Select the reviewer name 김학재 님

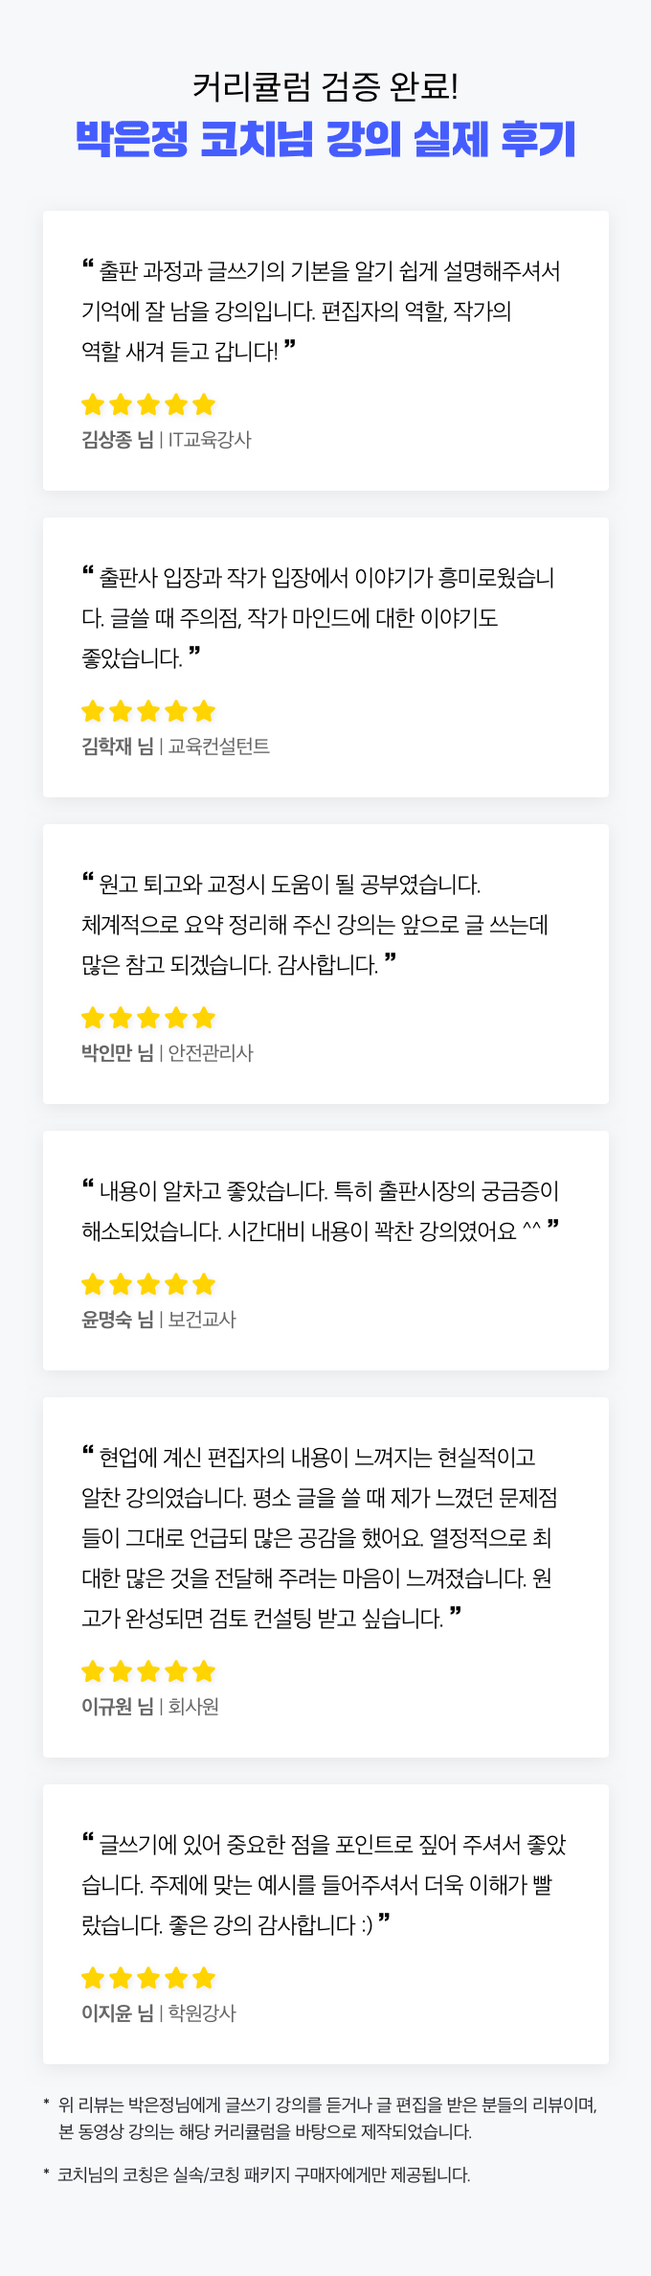click(118, 747)
